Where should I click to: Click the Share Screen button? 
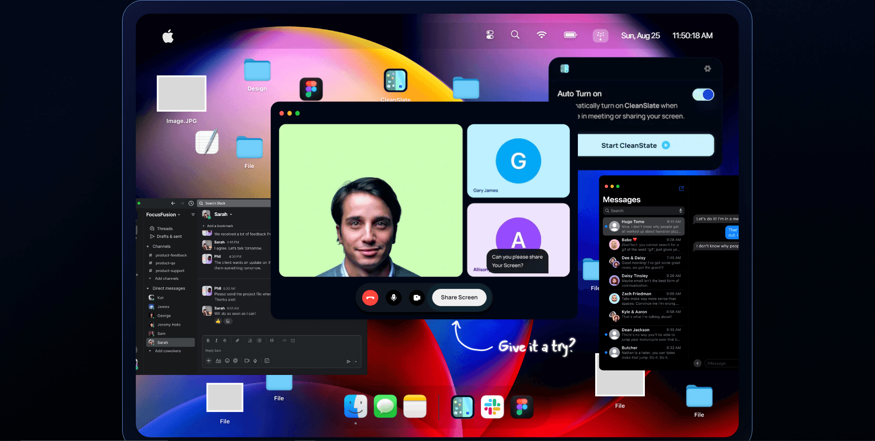pos(459,297)
